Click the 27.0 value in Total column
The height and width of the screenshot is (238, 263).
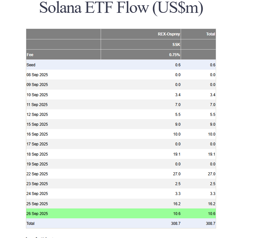point(212,174)
